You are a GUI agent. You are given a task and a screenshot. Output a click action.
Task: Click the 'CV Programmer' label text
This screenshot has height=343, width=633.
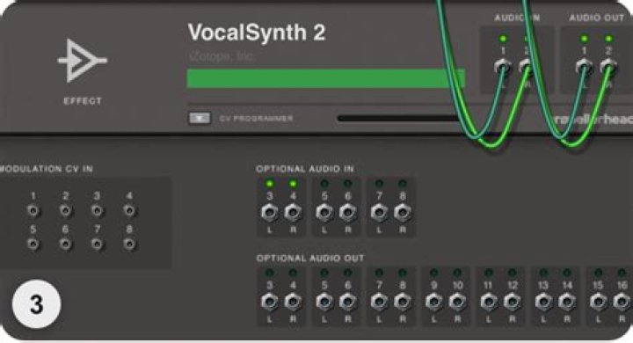(257, 119)
